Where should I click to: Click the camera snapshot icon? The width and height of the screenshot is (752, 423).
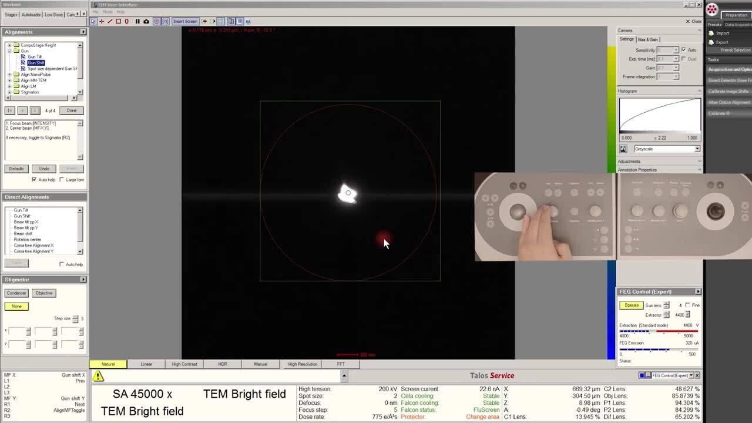pos(146,21)
